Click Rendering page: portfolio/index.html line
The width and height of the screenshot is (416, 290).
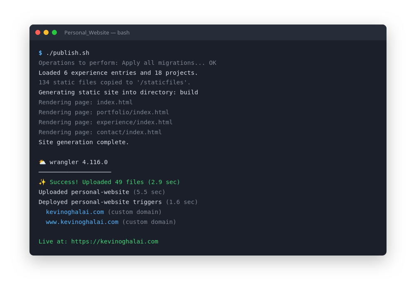pyautogui.click(x=104, y=112)
